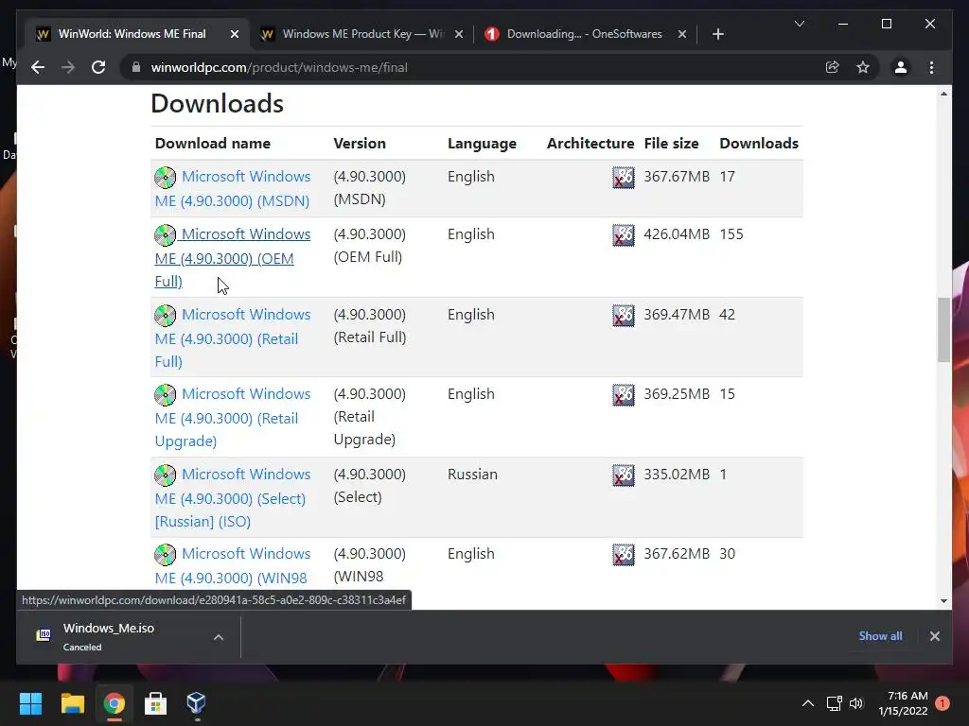Image resolution: width=969 pixels, height=726 pixels.
Task: Open Microsoft Windows ME (MSDN) download link
Action: [233, 188]
